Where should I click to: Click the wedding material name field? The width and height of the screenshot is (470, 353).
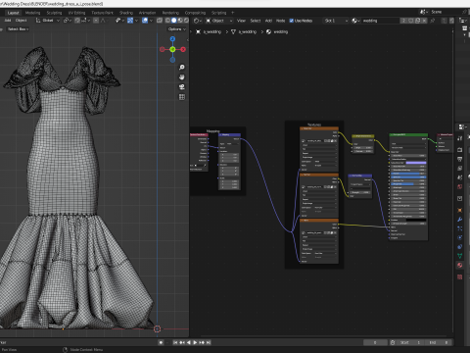point(380,21)
